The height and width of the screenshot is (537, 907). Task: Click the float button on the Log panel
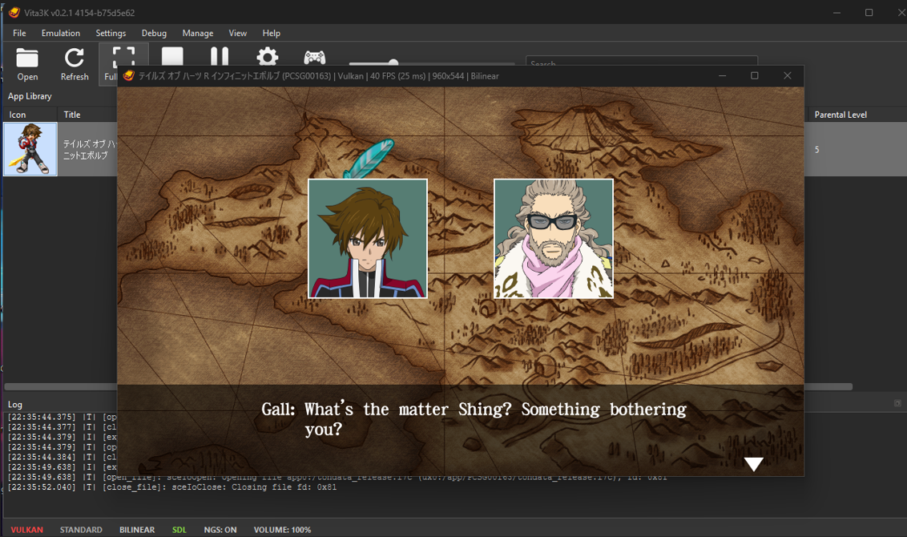(x=897, y=403)
